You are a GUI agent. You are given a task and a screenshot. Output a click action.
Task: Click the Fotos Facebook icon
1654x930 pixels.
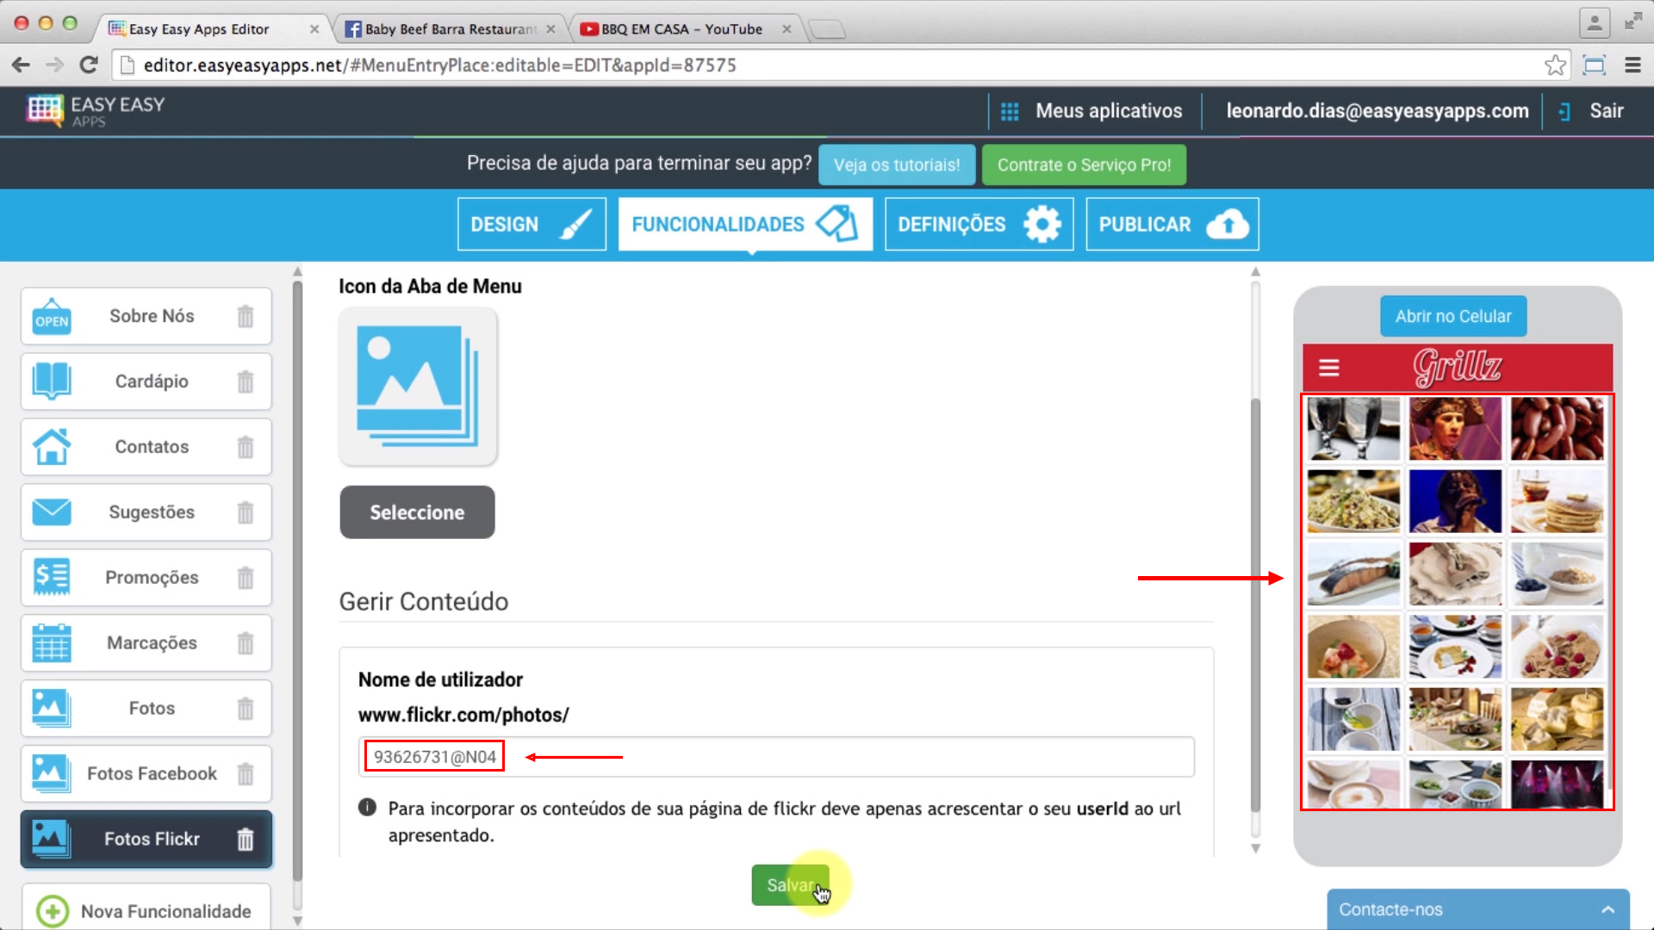coord(50,772)
